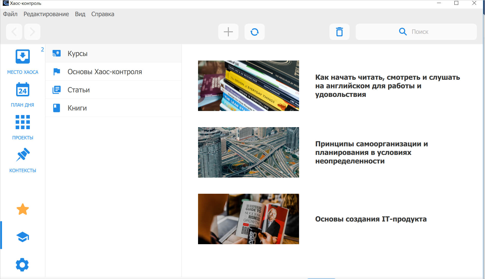Open the Контексты pushpin icon

pyautogui.click(x=23, y=155)
